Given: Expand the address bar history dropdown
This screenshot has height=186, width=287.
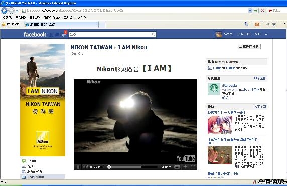Looking at the screenshot, I should point(250,11).
